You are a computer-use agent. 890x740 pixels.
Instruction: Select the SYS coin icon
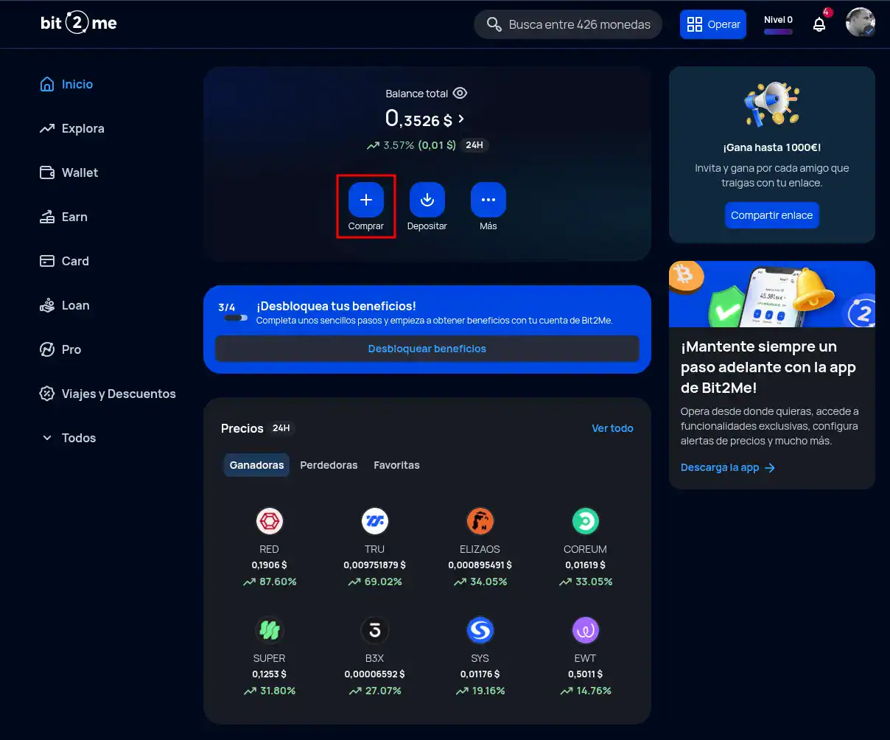click(x=480, y=630)
